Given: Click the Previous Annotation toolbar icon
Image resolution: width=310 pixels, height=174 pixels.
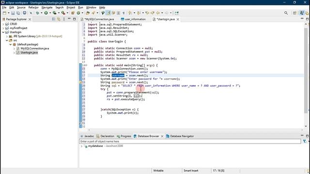Looking at the screenshot, I should point(139,13).
